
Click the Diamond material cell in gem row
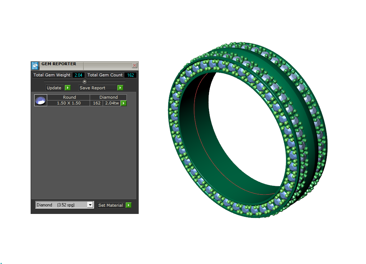pos(108,97)
